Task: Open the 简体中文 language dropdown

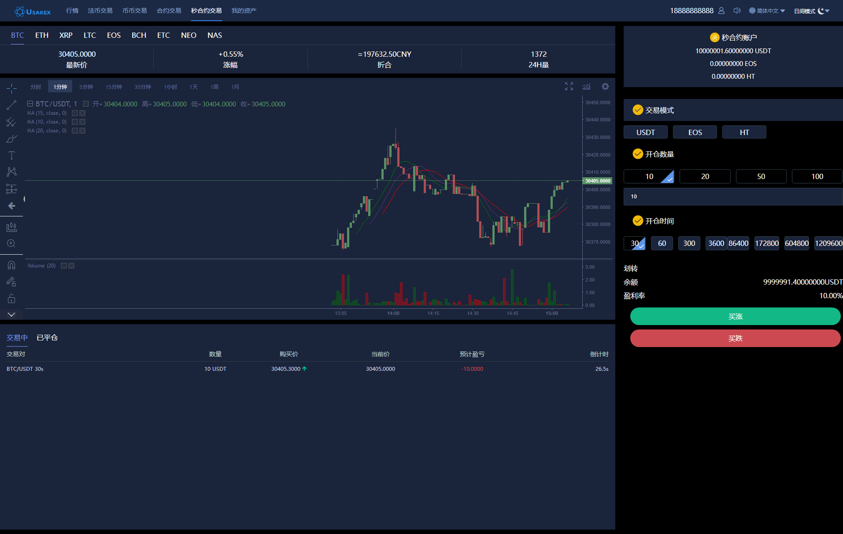Action: pos(767,11)
